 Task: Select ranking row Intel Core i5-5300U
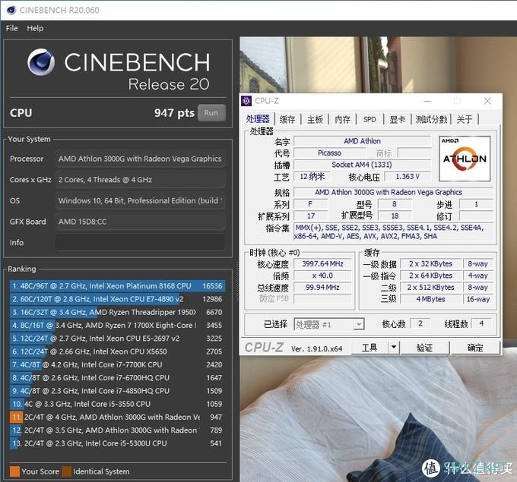pyautogui.click(x=117, y=443)
